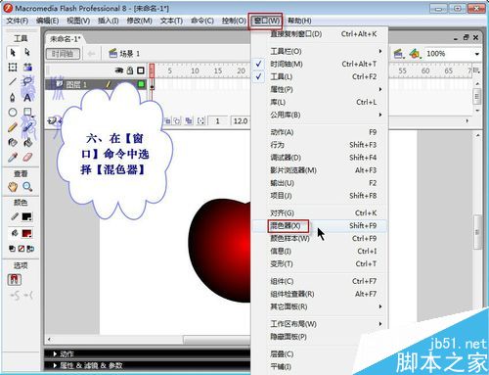Select the Free Transform tool

(13, 68)
